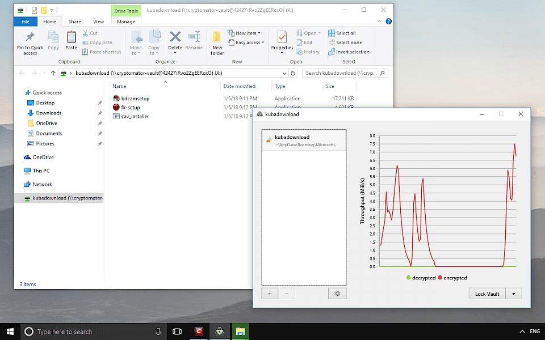Open Desktop in navigation pane
The height and width of the screenshot is (340, 545).
pyautogui.click(x=45, y=103)
